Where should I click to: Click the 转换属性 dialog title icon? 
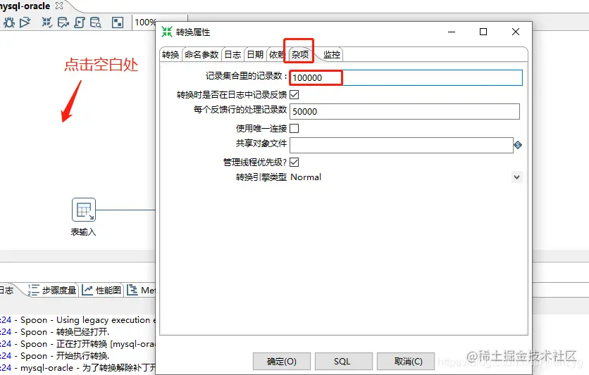tap(167, 32)
